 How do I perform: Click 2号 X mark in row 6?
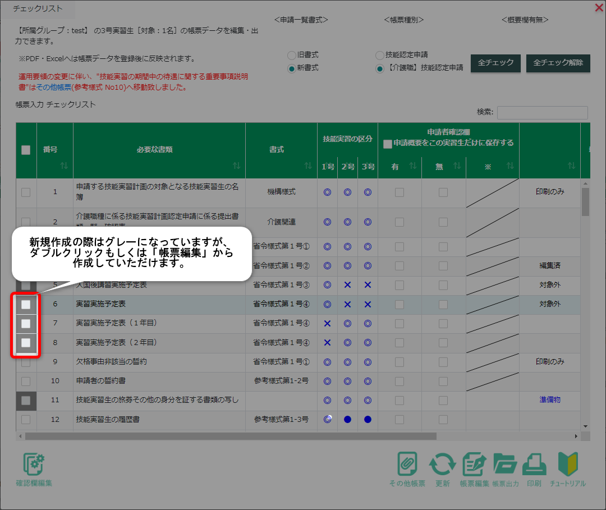click(347, 305)
